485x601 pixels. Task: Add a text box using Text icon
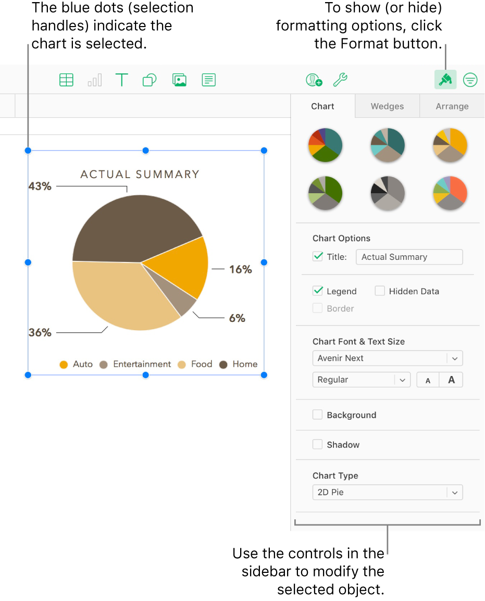click(121, 80)
